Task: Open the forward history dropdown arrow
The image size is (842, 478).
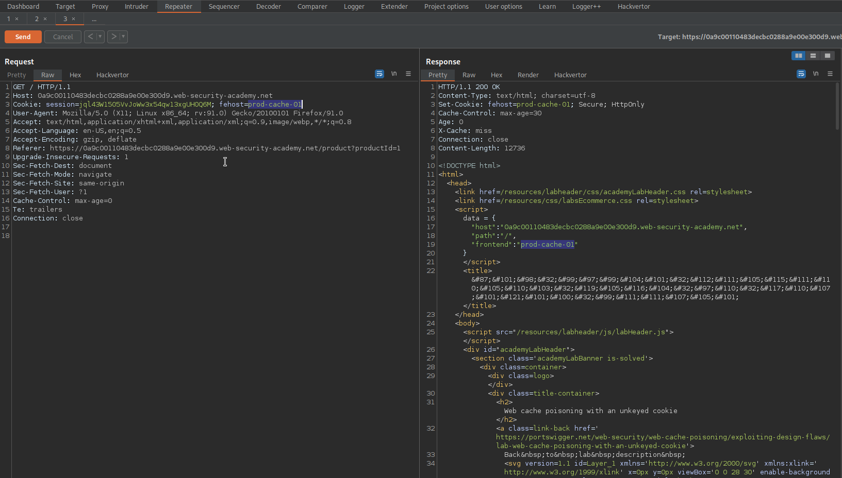Action: pyautogui.click(x=123, y=37)
